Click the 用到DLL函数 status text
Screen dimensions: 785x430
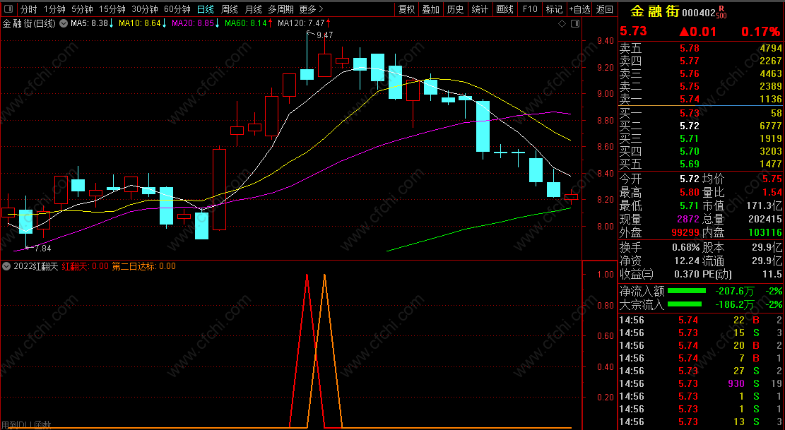pos(26,425)
